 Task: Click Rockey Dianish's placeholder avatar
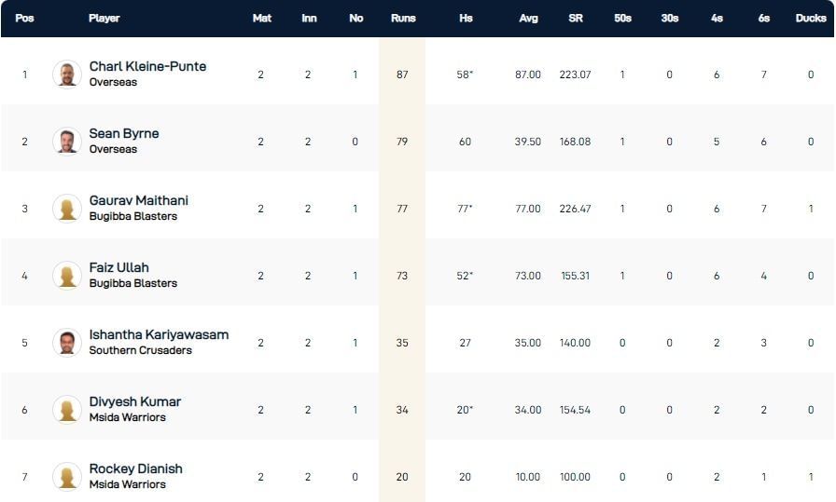tap(67, 477)
